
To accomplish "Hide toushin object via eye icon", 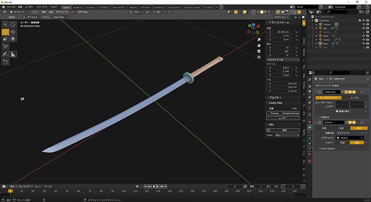I will (364, 40).
